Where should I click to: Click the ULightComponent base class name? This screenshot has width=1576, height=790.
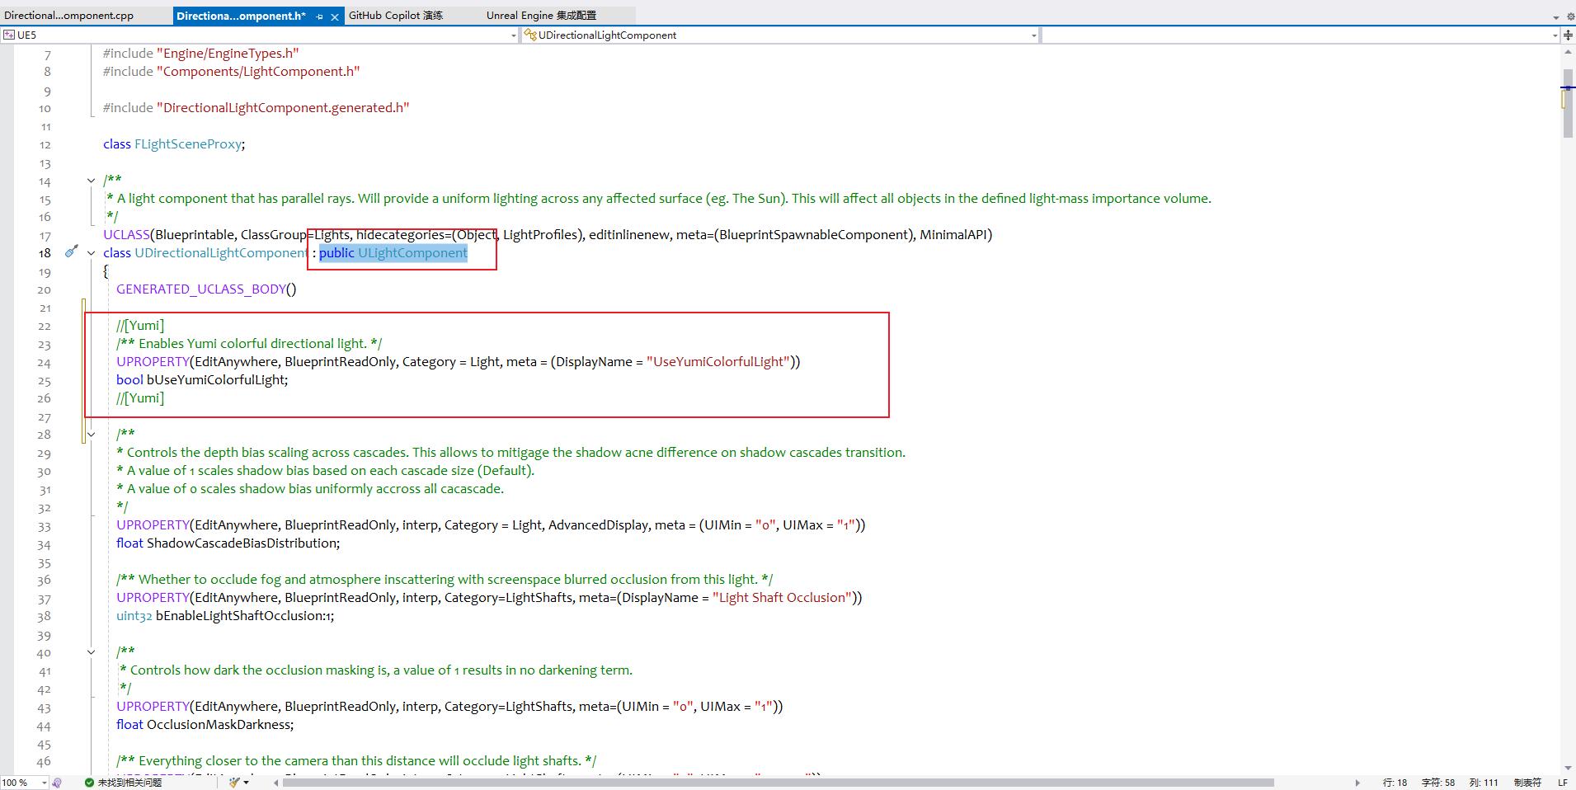coord(412,253)
